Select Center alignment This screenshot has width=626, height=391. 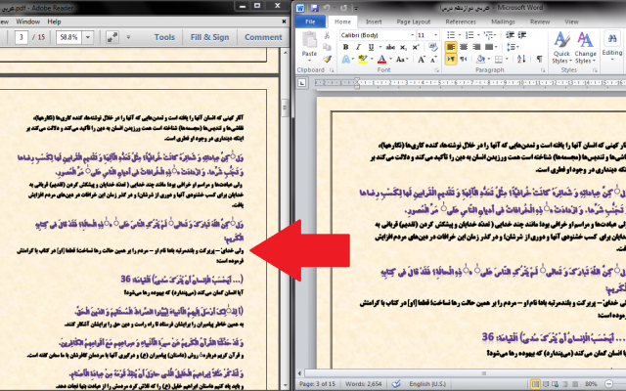tap(464, 47)
